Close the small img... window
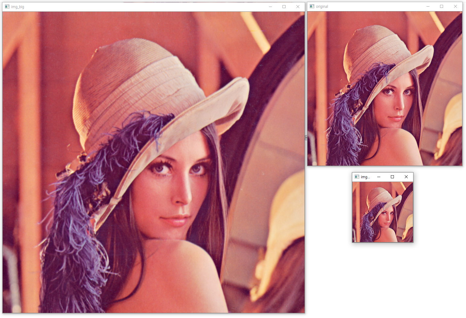Screen dimensions: 466x318 pos(406,177)
